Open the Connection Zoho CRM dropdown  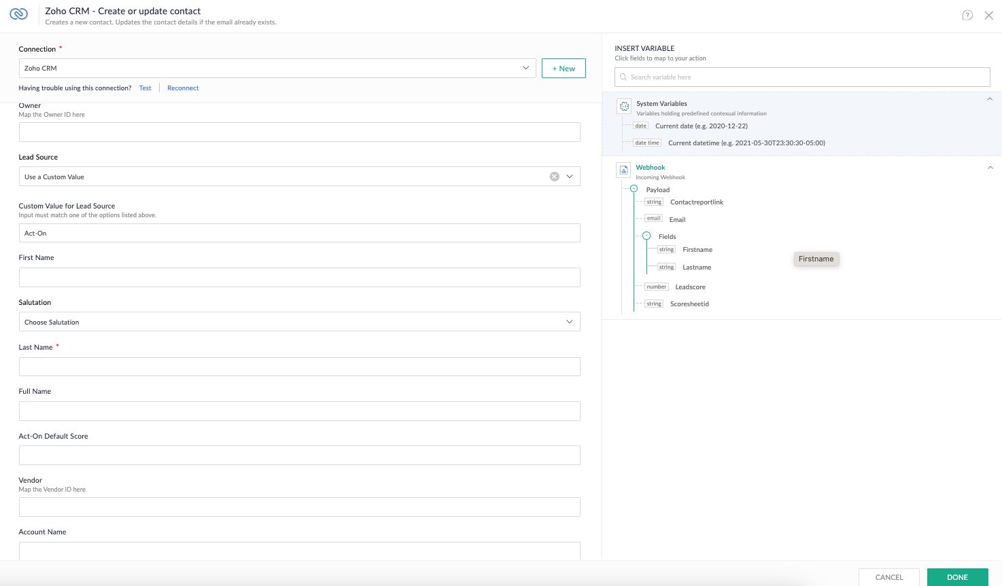tap(277, 68)
